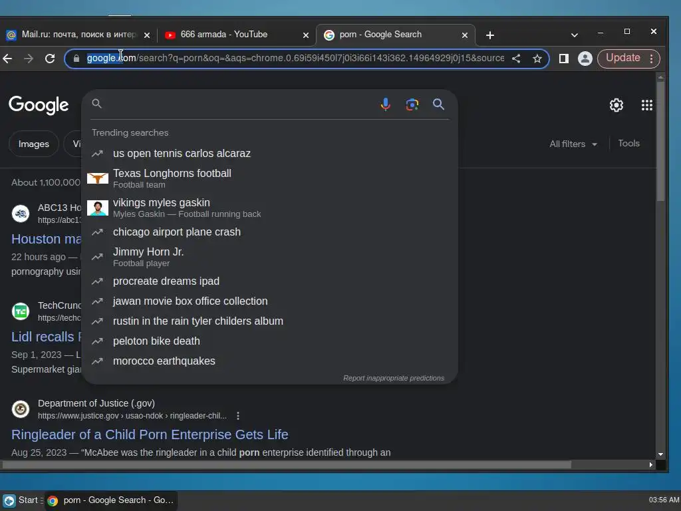Viewport: 681px width, 511px height.
Task: Open the Start menu
Action: pos(22,500)
